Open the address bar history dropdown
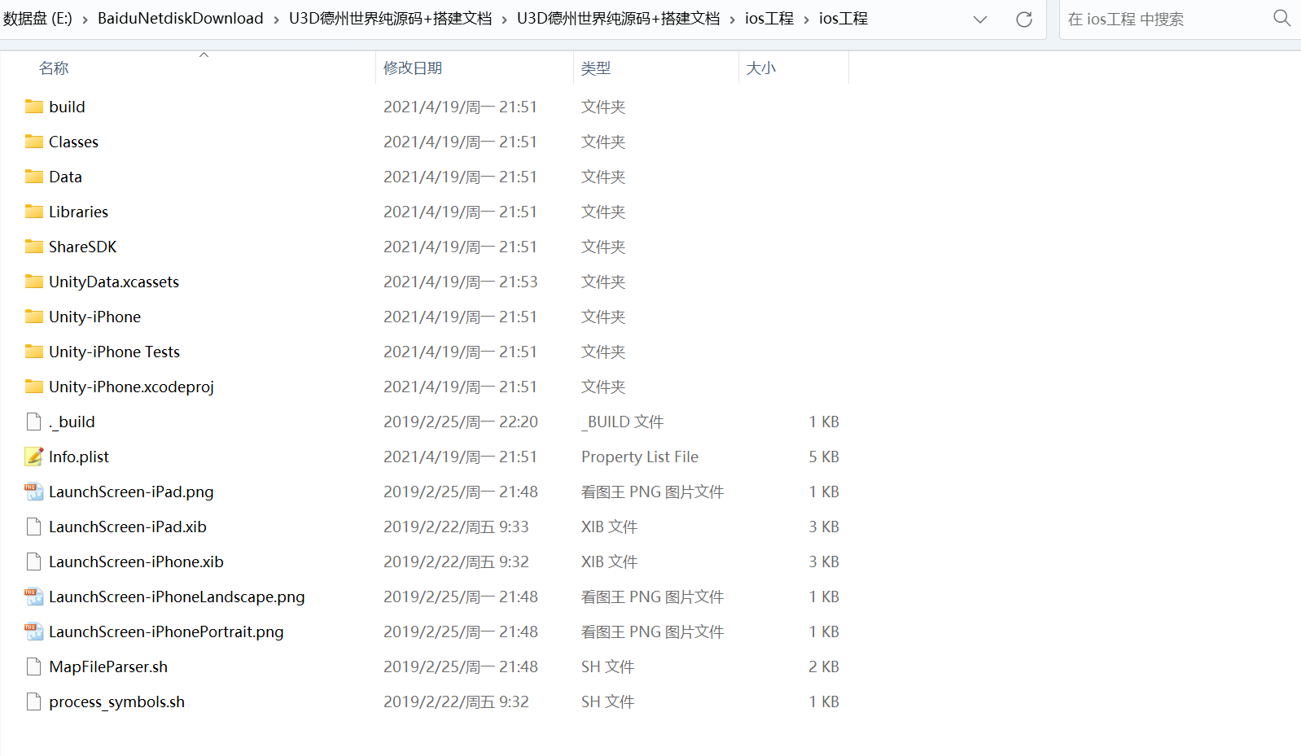The image size is (1301, 756). click(980, 20)
